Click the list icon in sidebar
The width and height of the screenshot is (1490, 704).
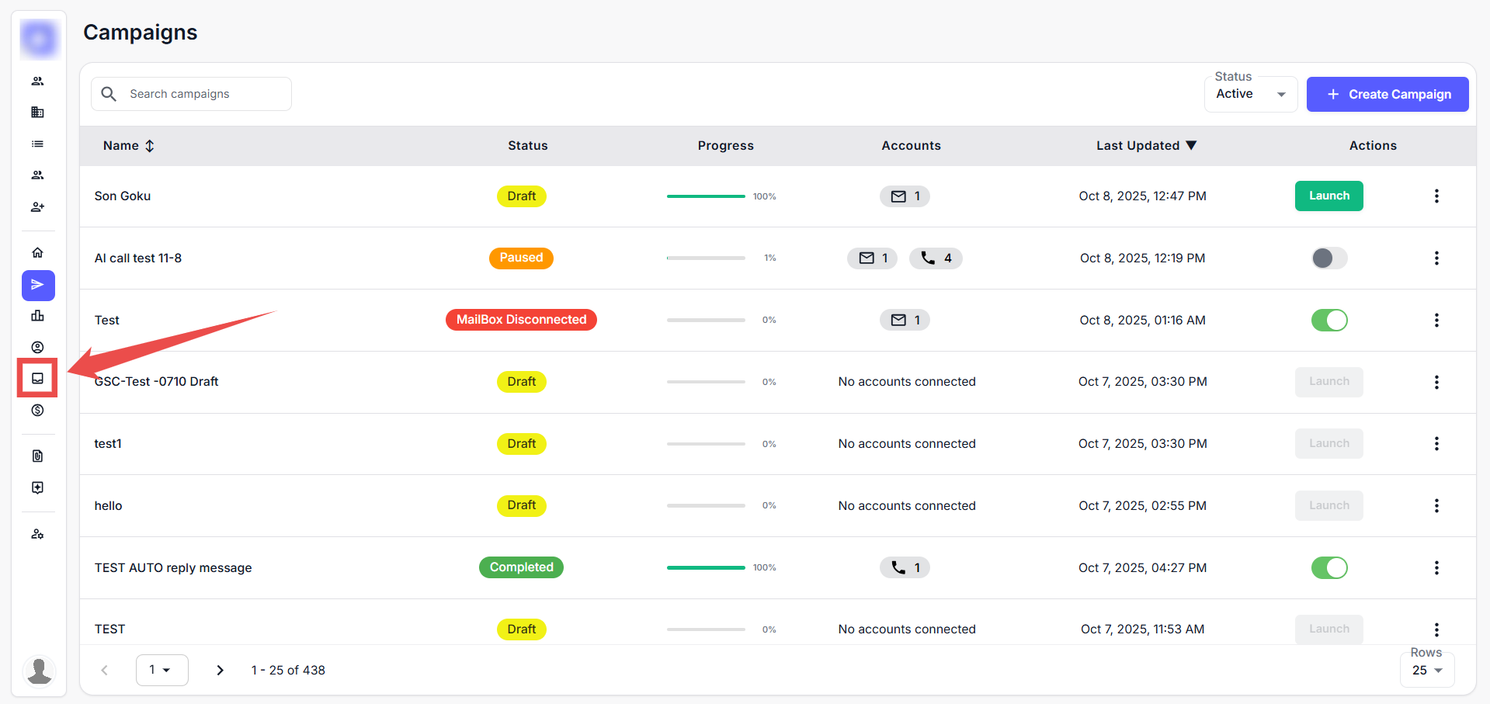click(x=37, y=144)
